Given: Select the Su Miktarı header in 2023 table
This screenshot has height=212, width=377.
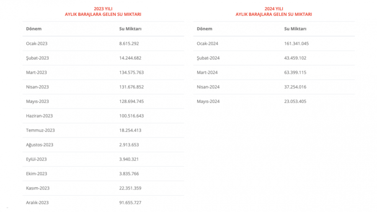Looking at the screenshot, I should click(x=130, y=29).
